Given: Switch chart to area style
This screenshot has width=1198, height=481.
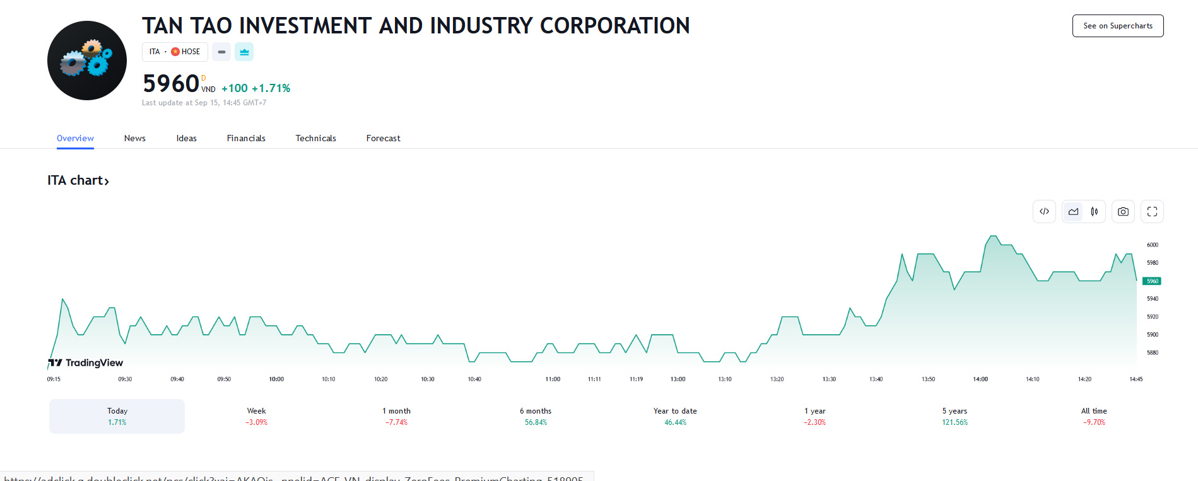Looking at the screenshot, I should 1073,212.
